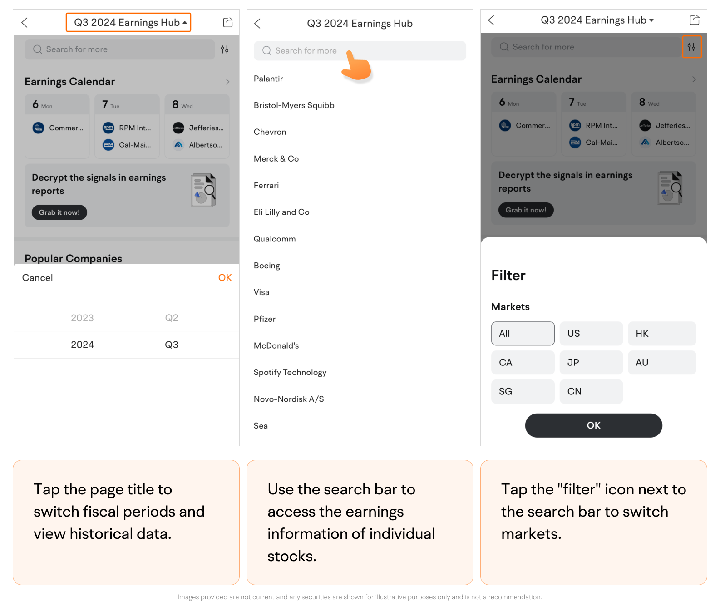Pick the 2023 year in the period picker
The width and height of the screenshot is (720, 611).
pos(82,318)
